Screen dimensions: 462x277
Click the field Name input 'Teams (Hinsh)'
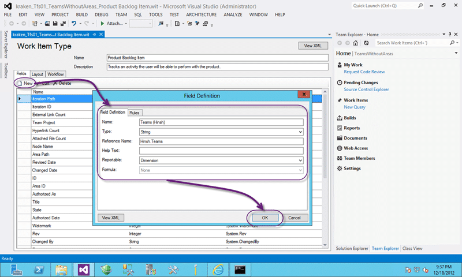pos(221,122)
